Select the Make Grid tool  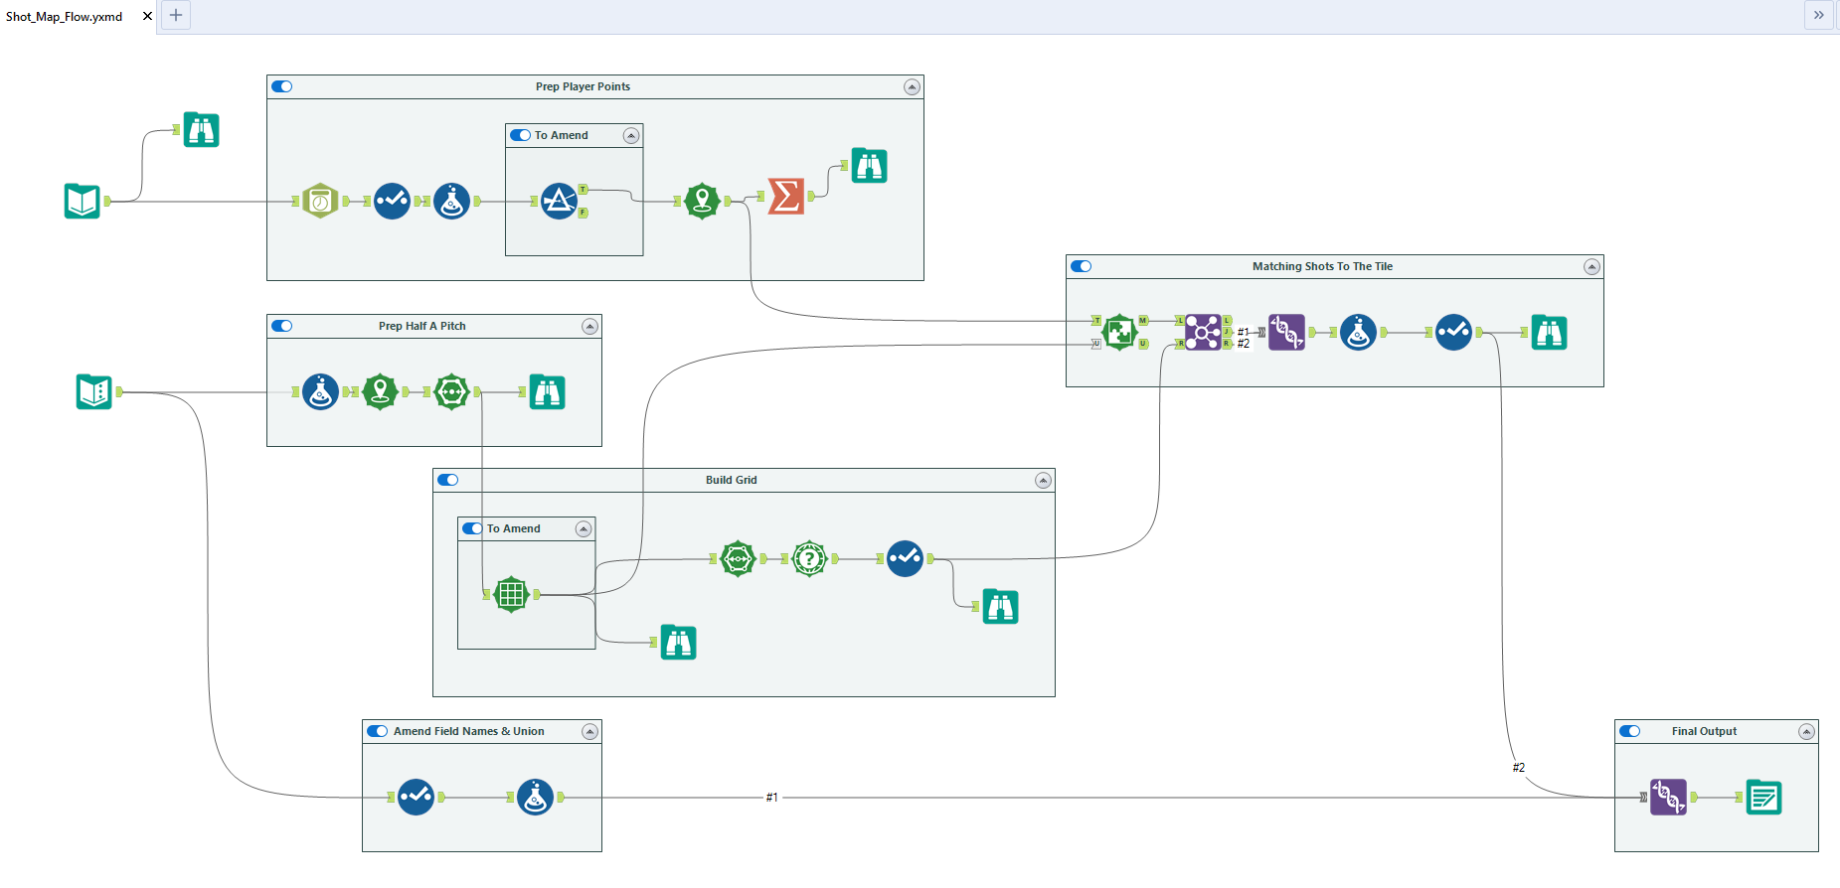pyautogui.click(x=511, y=594)
